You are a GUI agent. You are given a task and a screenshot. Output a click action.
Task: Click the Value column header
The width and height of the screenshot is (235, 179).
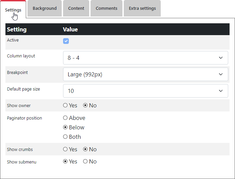pos(70,29)
